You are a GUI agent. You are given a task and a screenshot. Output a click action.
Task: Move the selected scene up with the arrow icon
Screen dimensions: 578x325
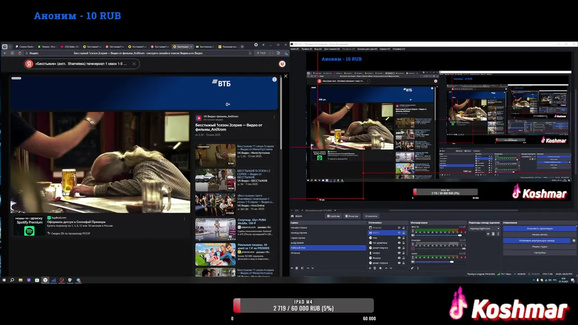(x=308, y=268)
